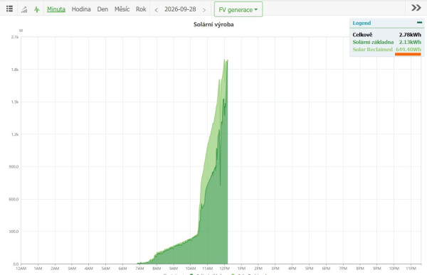This screenshot has height=275, width=427.
Task: Expand side panel with double chevron
Action: point(416,8)
